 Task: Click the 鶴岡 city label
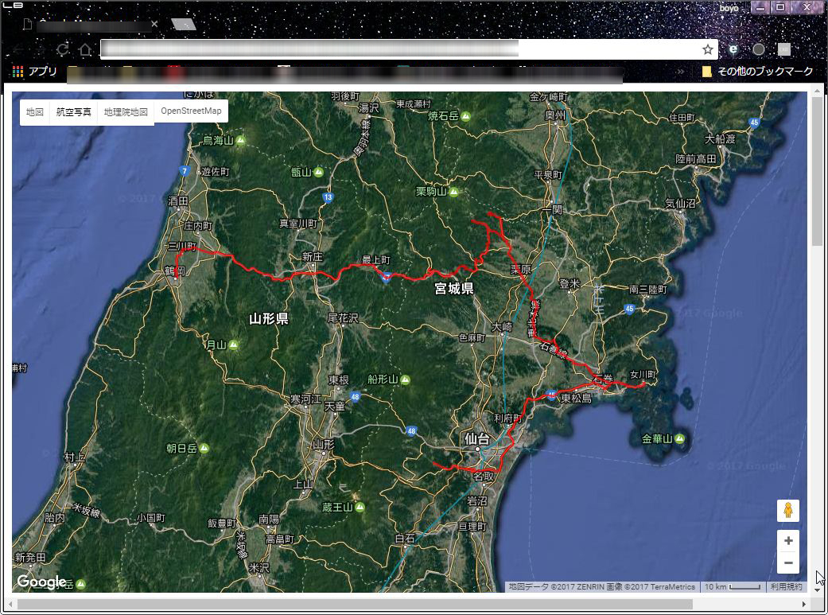pyautogui.click(x=174, y=271)
